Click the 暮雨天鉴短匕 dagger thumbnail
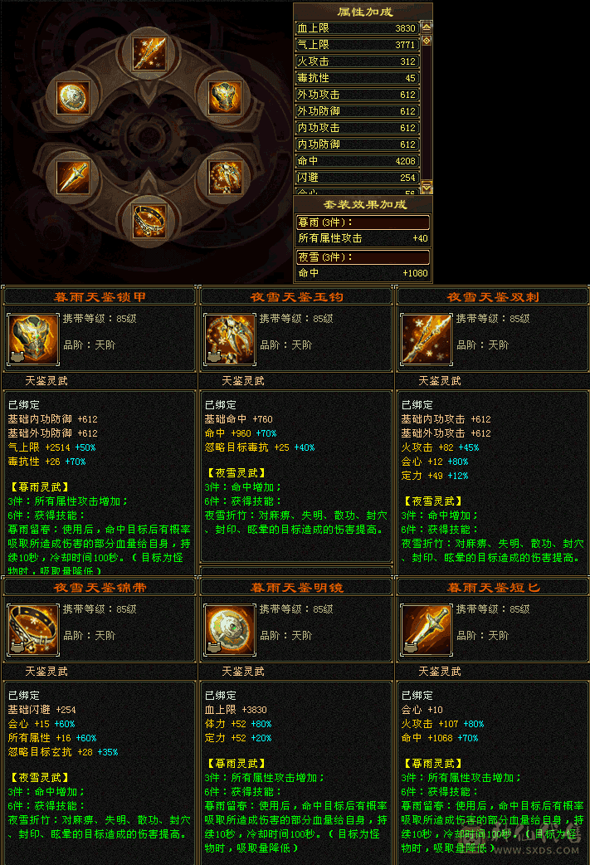Image resolution: width=590 pixels, height=865 pixels. pos(427,630)
